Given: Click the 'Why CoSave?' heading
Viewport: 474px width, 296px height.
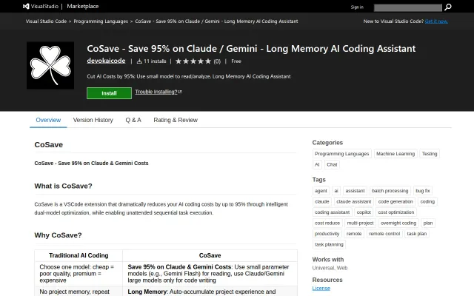Looking at the screenshot, I should tap(58, 235).
